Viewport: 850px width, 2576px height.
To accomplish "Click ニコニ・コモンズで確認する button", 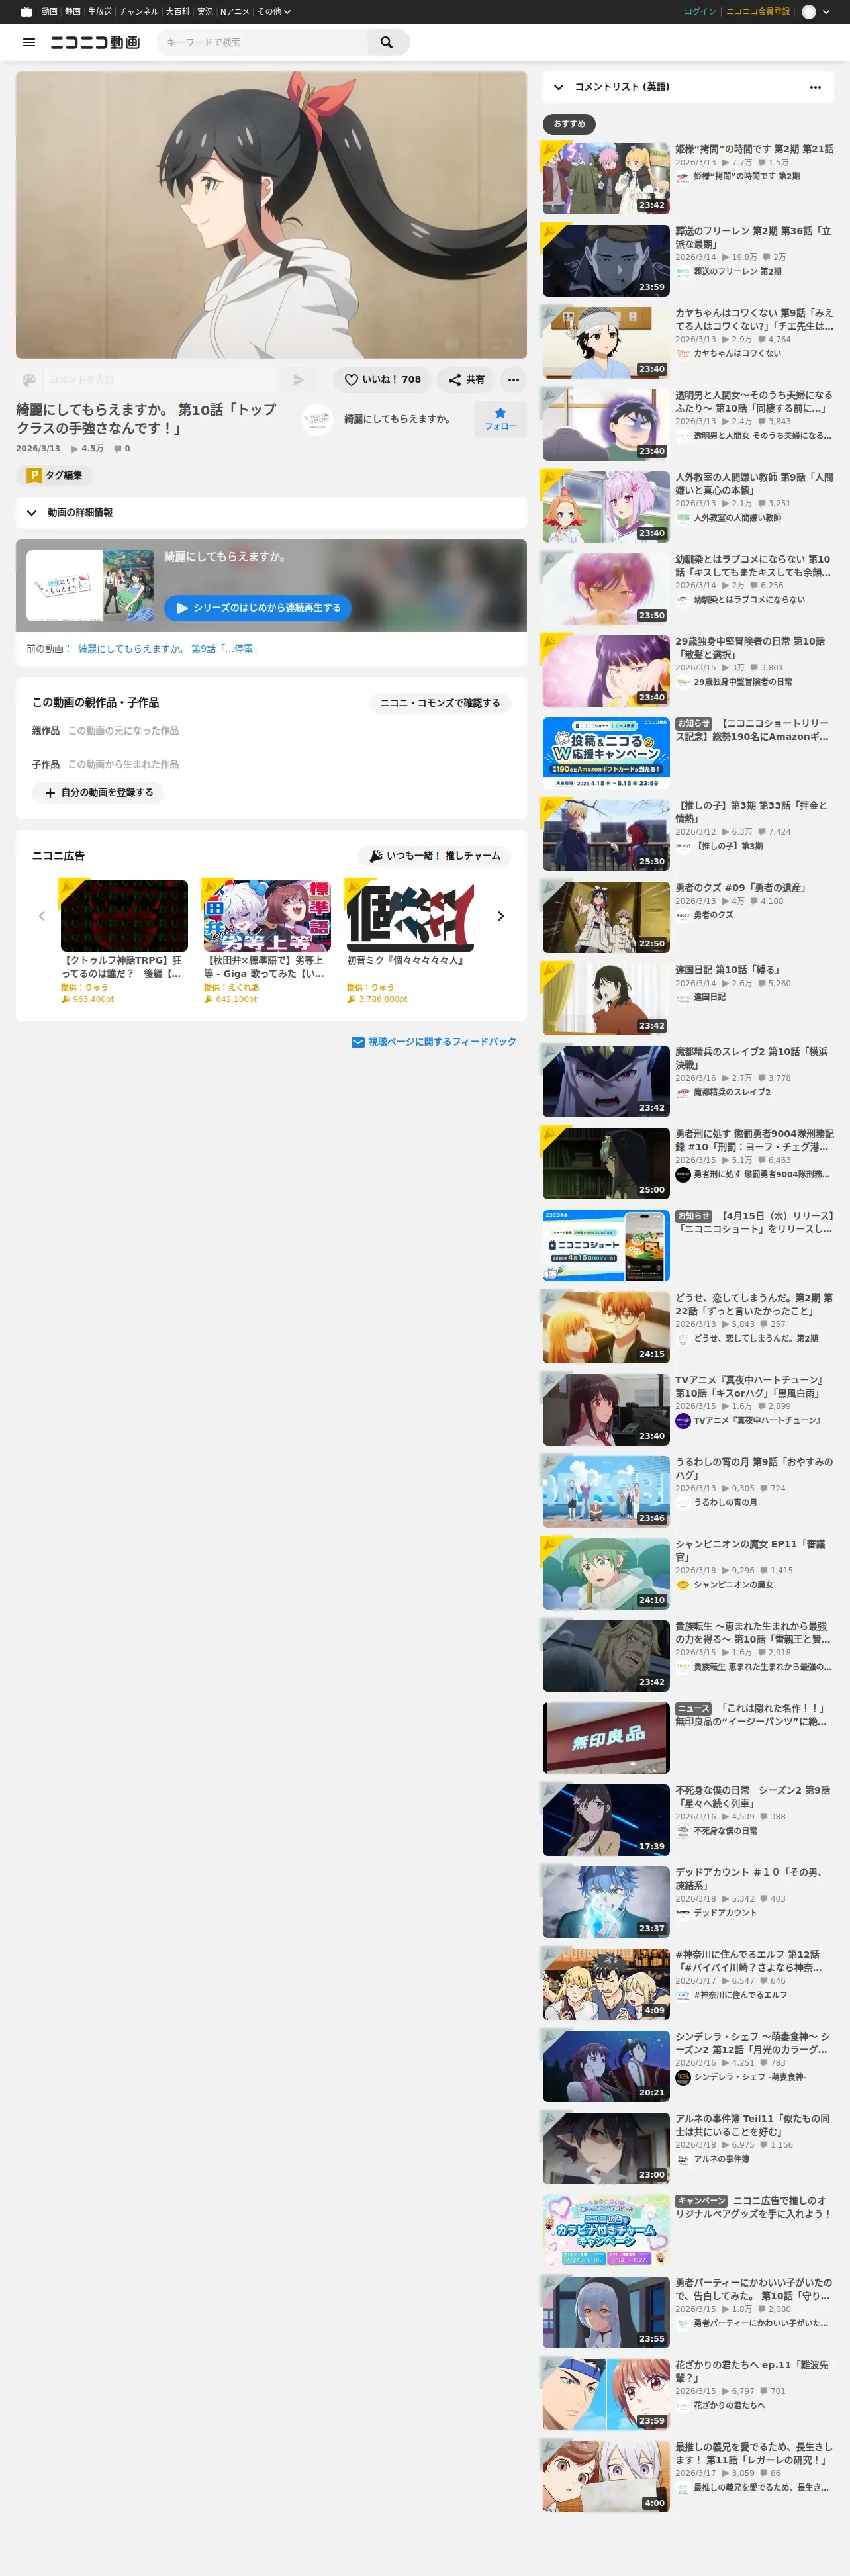I will 440,703.
